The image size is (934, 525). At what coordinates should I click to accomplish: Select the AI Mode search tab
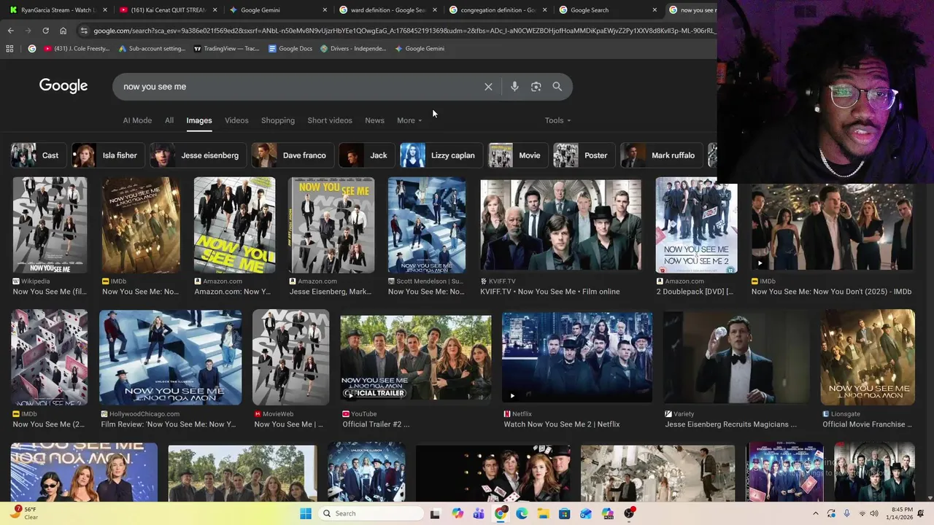coord(137,120)
